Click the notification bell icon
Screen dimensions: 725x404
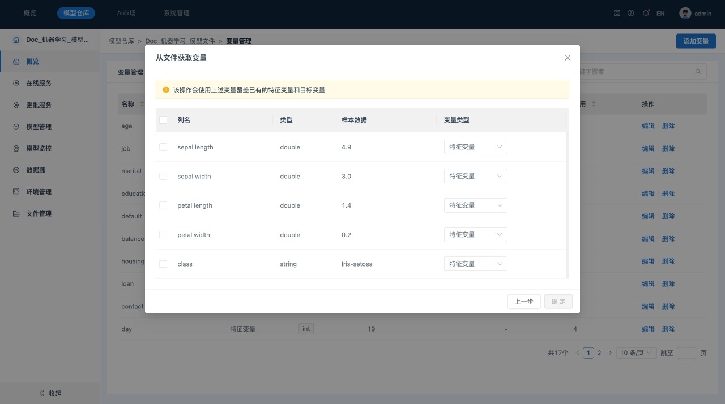point(646,13)
